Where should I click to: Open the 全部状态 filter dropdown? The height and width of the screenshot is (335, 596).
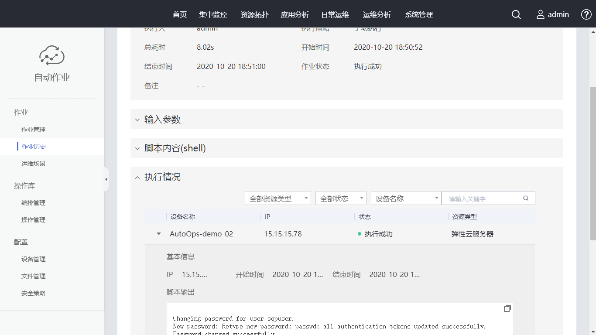pos(341,198)
